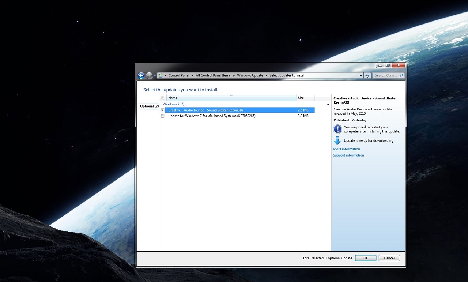Select 'Select updates to install' breadcrumb

pos(287,76)
